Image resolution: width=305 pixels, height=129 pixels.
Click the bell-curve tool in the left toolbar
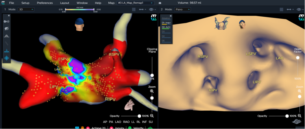[x=7, y=36]
